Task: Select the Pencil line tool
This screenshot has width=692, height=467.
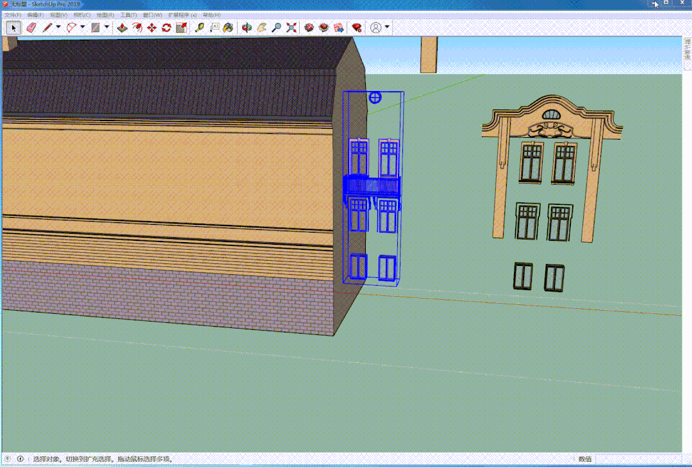Action: (x=47, y=28)
